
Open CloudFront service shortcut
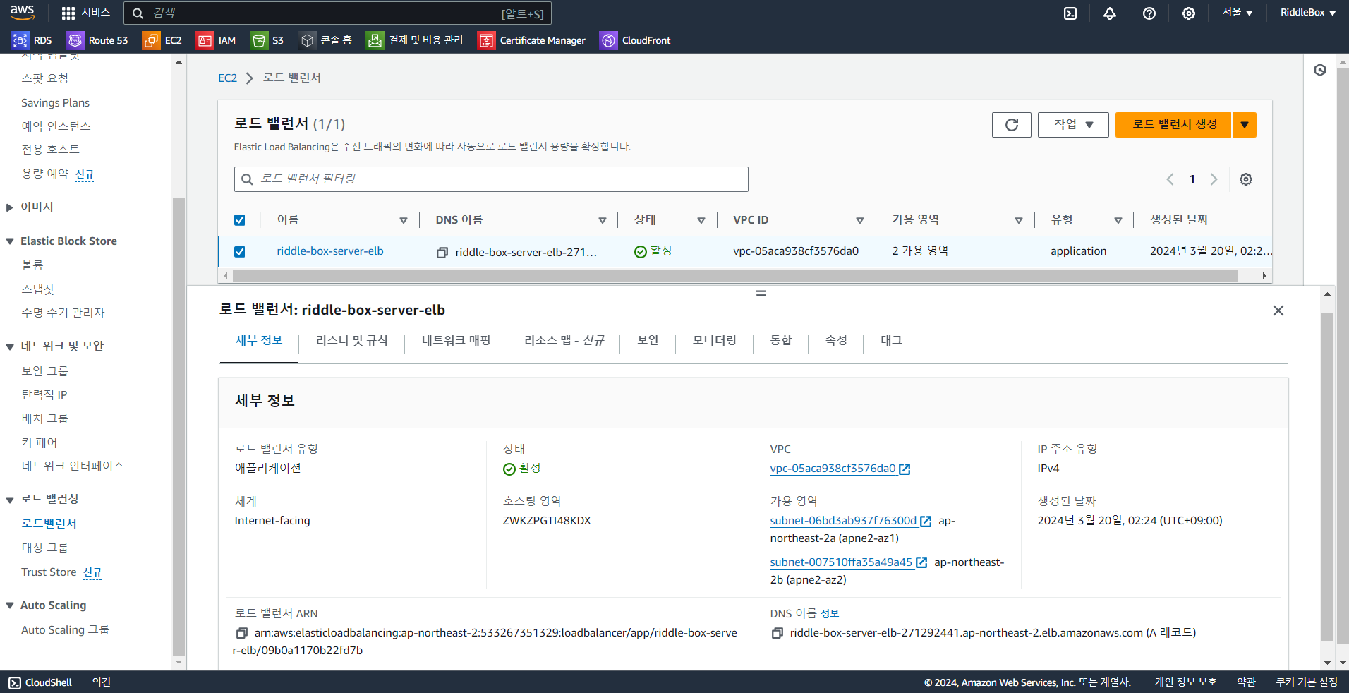point(635,40)
